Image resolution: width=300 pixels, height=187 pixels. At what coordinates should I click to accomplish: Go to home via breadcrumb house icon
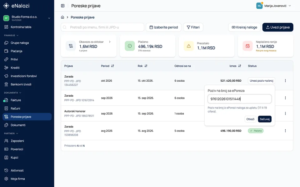[62, 17]
